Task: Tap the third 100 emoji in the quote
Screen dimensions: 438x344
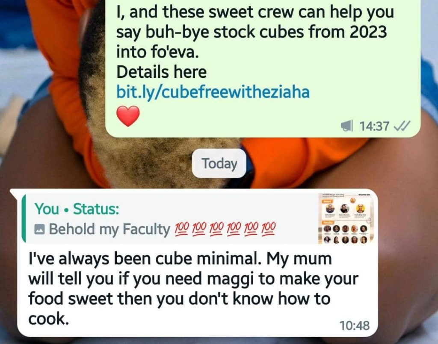Action: pos(216,229)
